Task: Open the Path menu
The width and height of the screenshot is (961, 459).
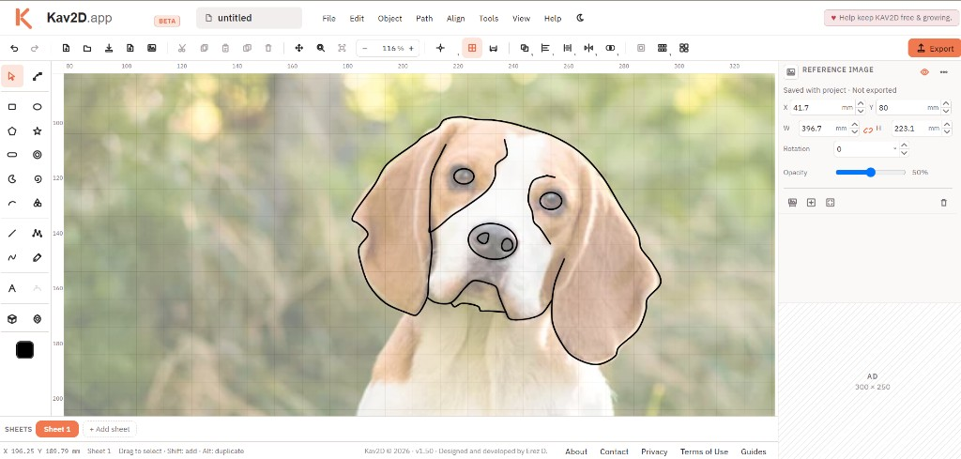Action: tap(424, 19)
